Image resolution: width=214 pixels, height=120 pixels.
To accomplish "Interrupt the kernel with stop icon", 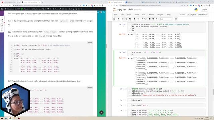I will pyautogui.click(x=149, y=19).
